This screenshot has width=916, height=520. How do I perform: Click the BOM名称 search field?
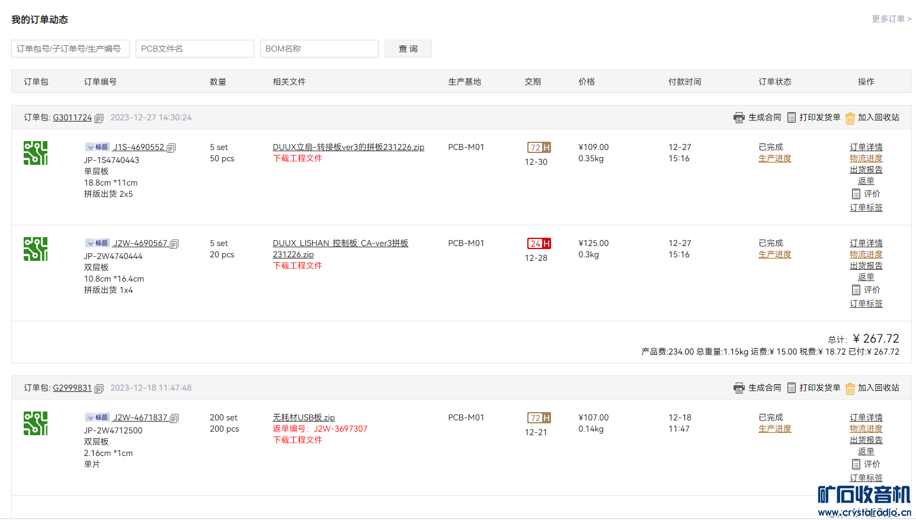coord(319,49)
